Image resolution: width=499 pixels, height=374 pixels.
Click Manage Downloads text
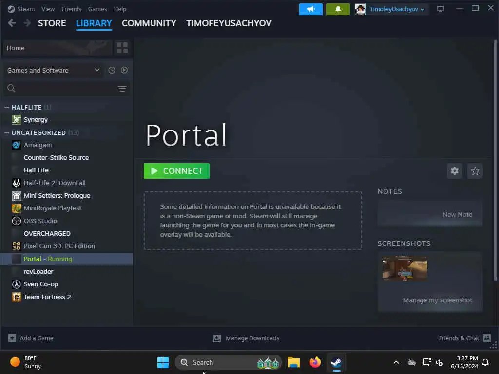[252, 338]
